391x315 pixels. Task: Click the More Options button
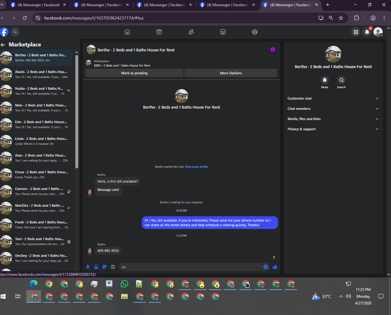tap(231, 73)
